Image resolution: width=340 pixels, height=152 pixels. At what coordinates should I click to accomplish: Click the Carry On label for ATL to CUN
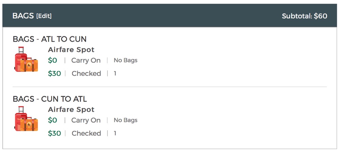tap(86, 61)
